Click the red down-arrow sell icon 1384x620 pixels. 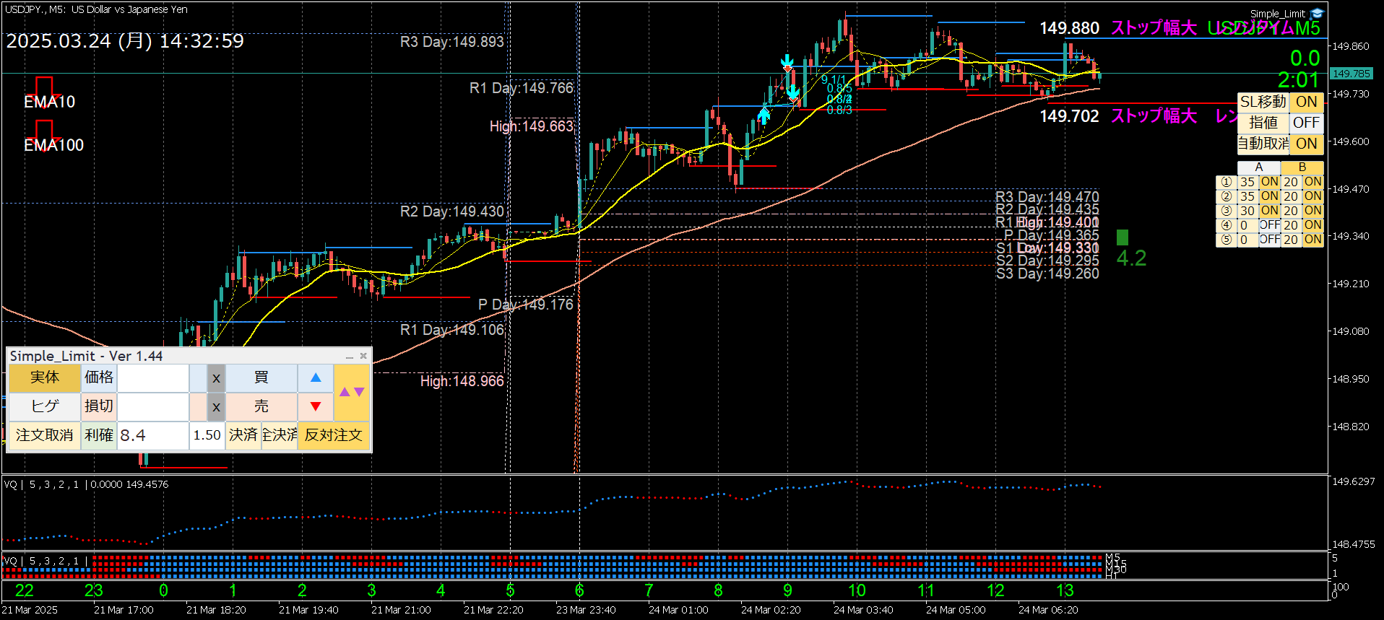(x=316, y=406)
